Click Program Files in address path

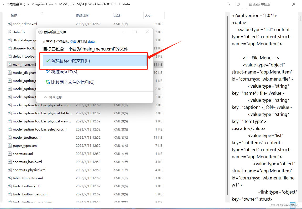(42, 4)
